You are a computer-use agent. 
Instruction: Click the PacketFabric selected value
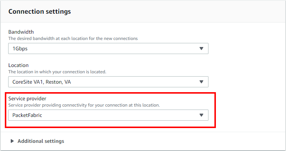[x=27, y=115]
